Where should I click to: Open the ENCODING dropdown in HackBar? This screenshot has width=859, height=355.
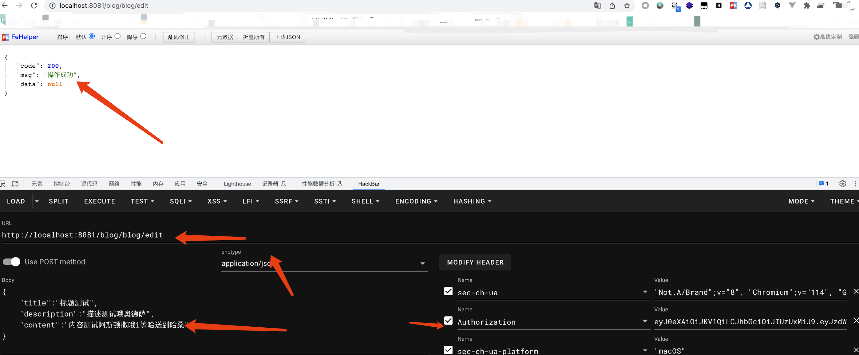[x=416, y=201]
